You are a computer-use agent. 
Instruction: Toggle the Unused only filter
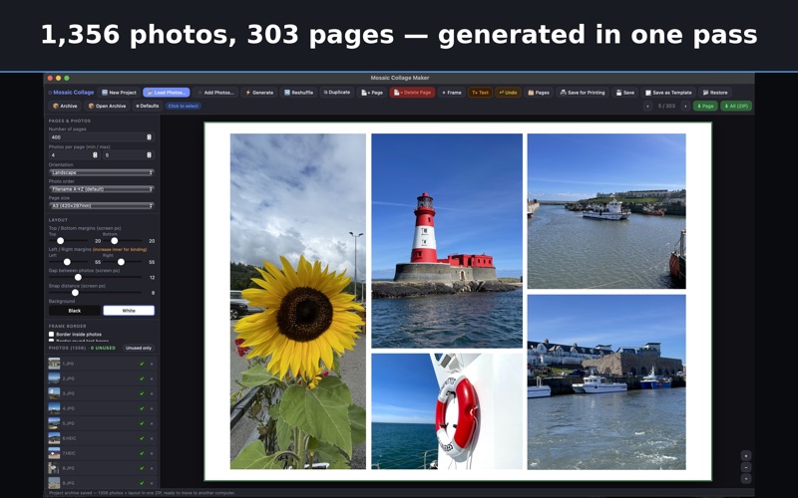click(x=139, y=348)
